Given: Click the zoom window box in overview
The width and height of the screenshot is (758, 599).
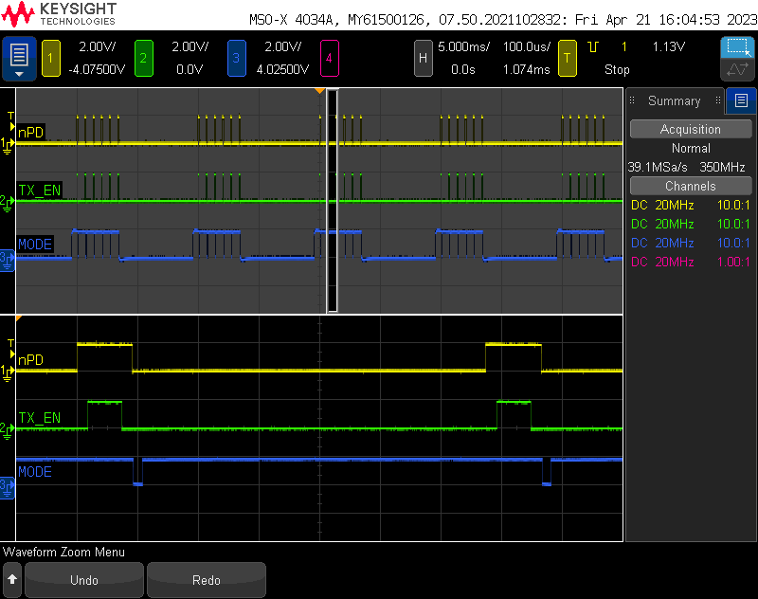Looking at the screenshot, I should tap(333, 199).
